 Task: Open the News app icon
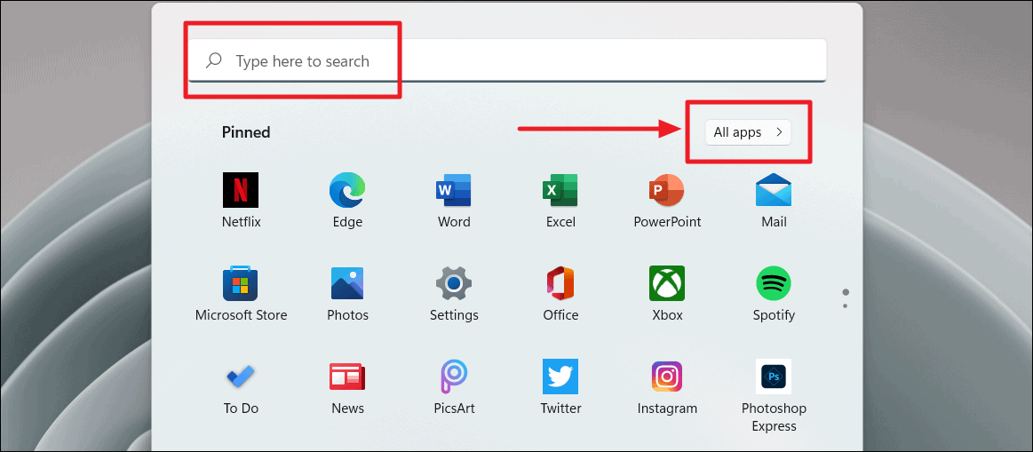pyautogui.click(x=347, y=377)
